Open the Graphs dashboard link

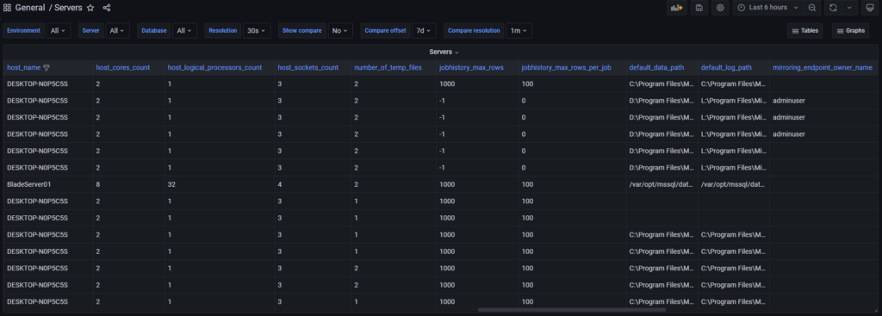[850, 31]
